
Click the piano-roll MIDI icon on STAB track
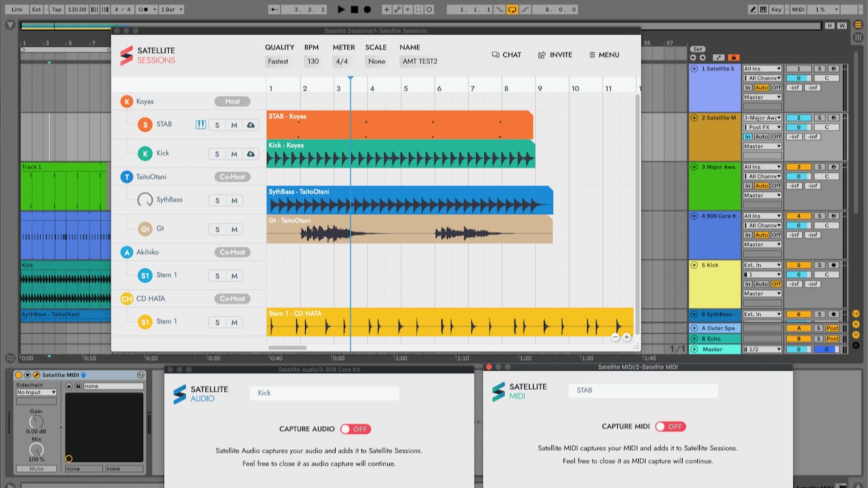point(201,125)
